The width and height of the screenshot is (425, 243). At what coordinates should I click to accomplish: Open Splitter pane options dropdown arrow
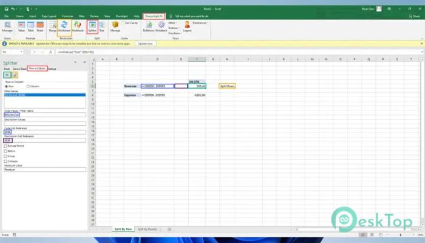pos(75,63)
